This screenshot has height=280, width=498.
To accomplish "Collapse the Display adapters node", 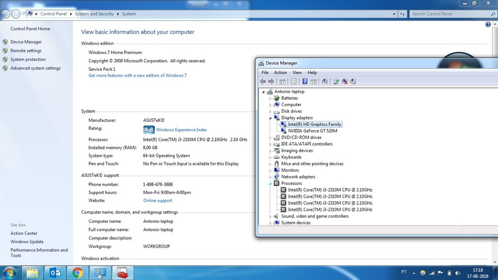I will (x=270, y=118).
